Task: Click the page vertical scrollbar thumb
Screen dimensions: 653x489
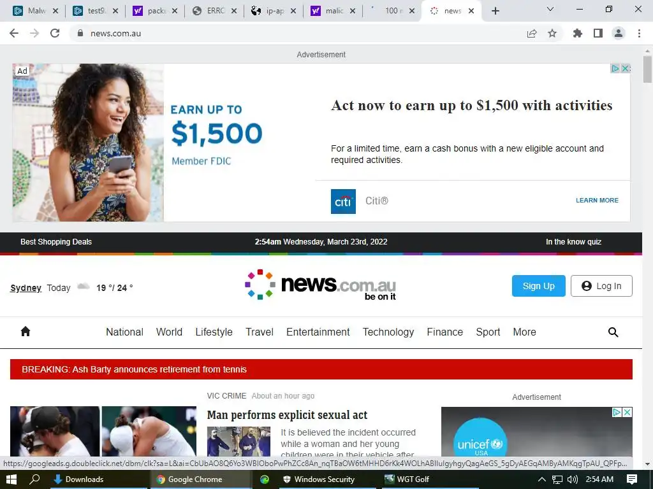Action: click(648, 69)
